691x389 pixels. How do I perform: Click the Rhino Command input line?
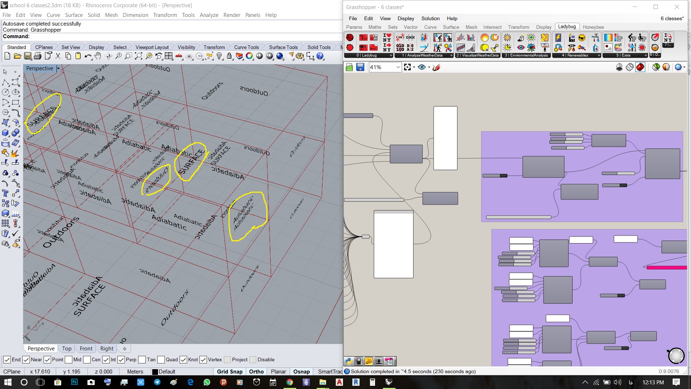(x=172, y=36)
